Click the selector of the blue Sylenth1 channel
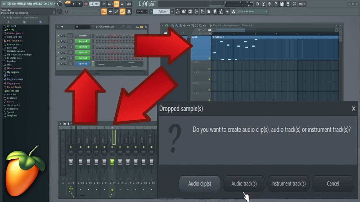The height and width of the screenshot is (202, 360). pos(93,64)
